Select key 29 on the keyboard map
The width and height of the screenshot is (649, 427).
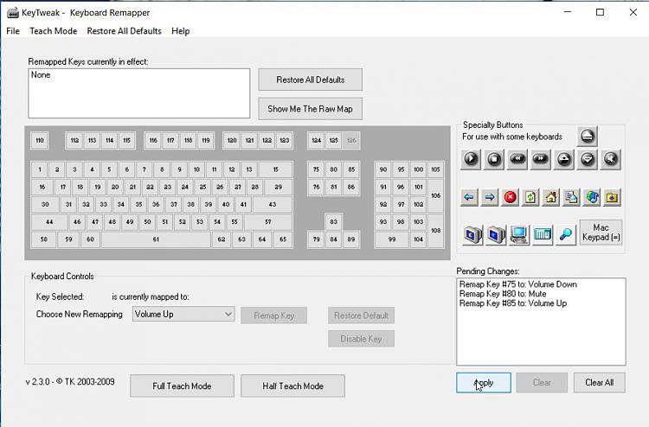[x=278, y=187]
